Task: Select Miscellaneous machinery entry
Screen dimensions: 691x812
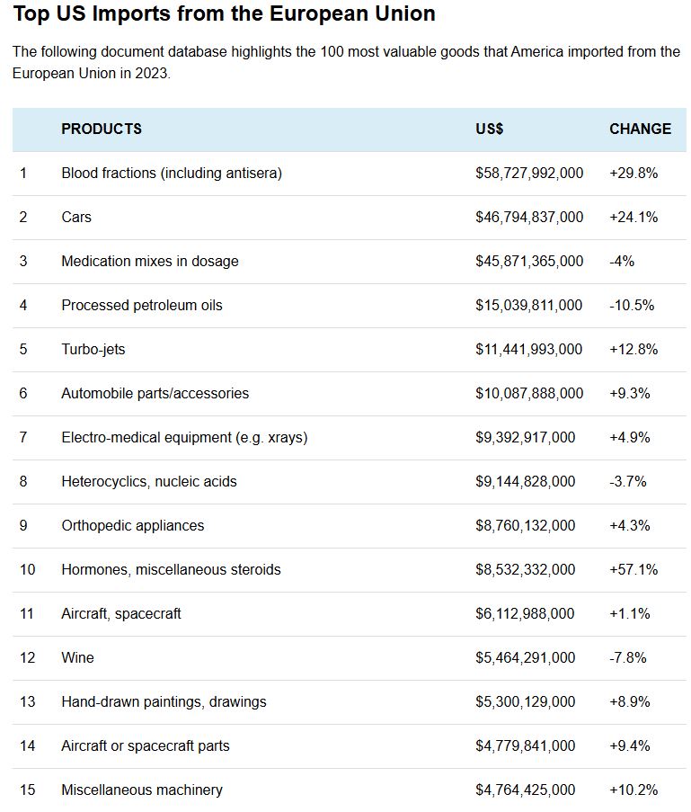Action: (142, 790)
